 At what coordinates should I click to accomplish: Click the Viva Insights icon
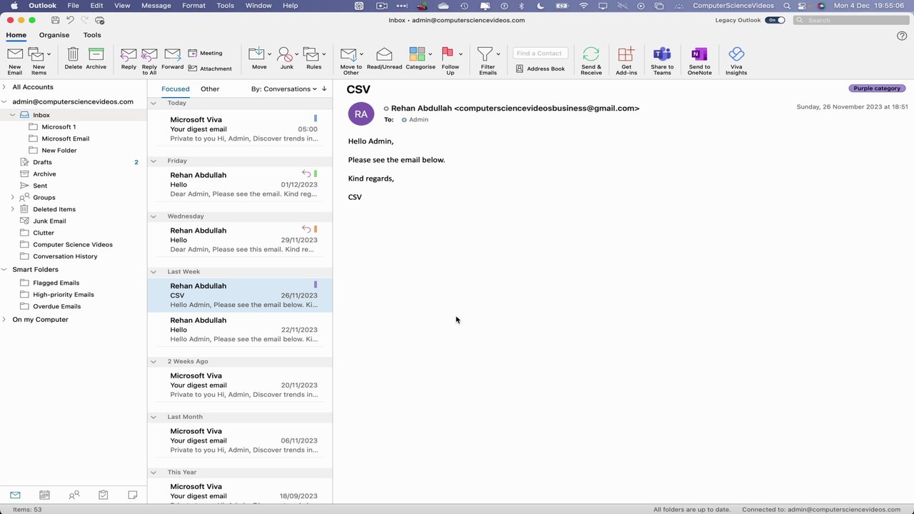click(736, 55)
